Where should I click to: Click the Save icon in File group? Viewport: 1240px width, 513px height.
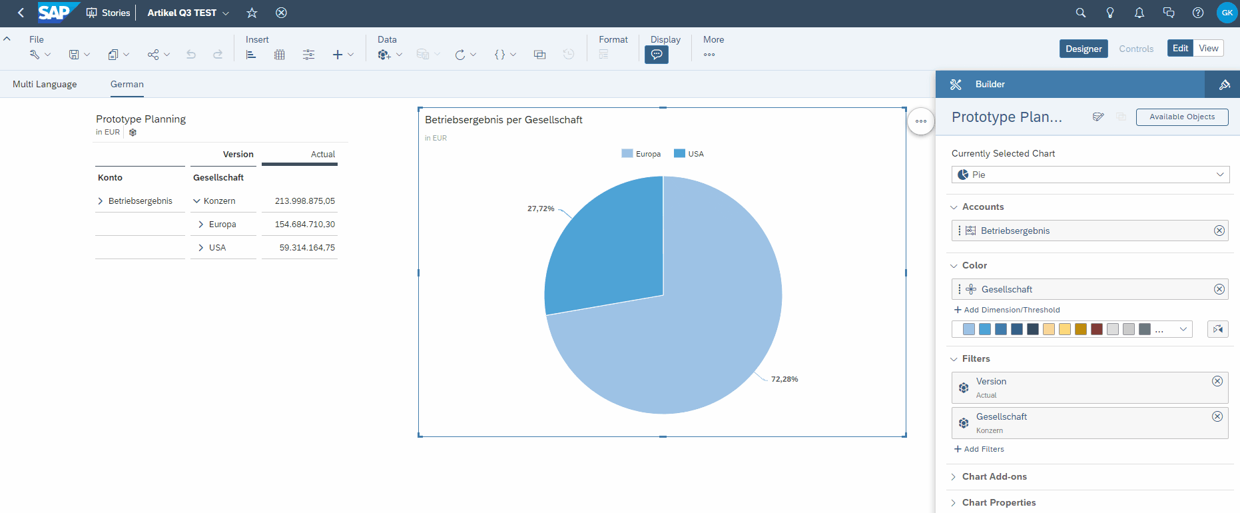click(74, 55)
